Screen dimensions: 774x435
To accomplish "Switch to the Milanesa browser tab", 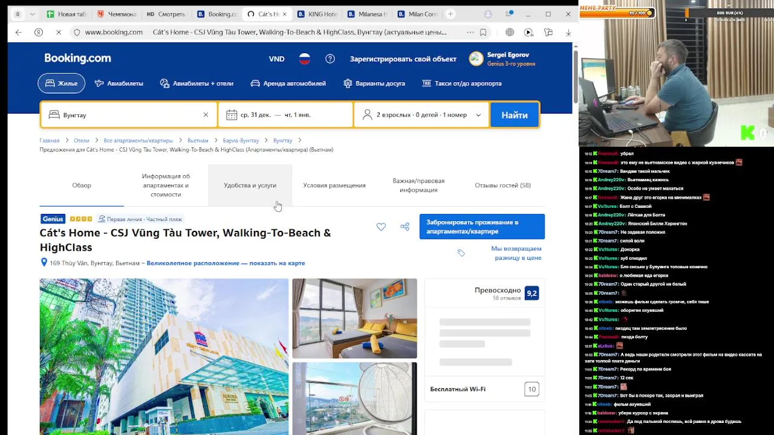I will [367, 14].
